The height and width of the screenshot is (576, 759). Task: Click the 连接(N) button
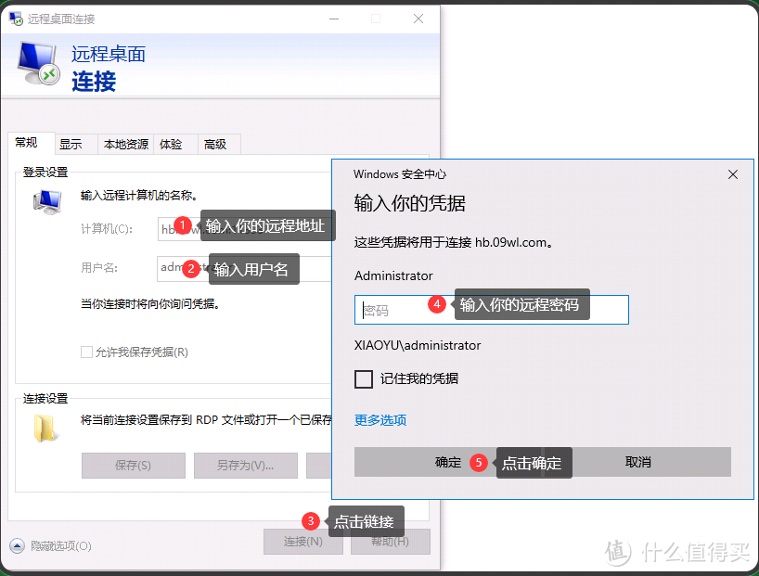(302, 541)
